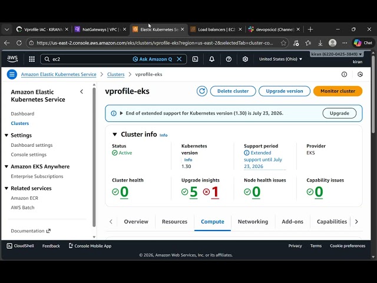The width and height of the screenshot is (377, 283).
Task: Click the Delete cluster button
Action: pos(233,91)
